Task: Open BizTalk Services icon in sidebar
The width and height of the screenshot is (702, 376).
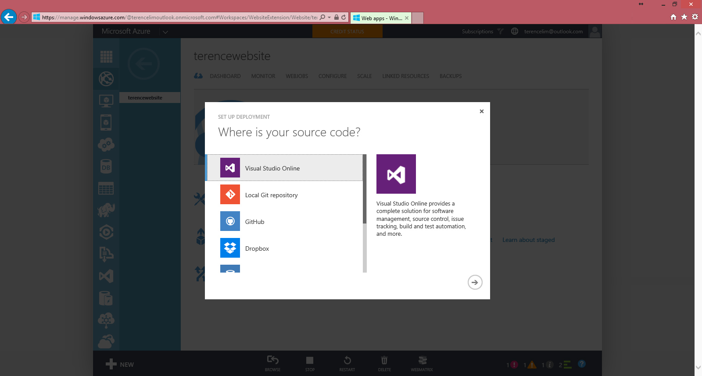Action: point(106,320)
